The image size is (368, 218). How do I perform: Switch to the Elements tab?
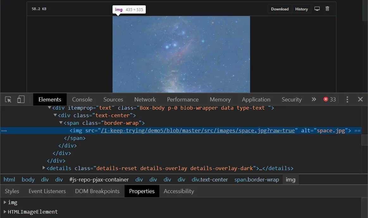pyautogui.click(x=50, y=100)
